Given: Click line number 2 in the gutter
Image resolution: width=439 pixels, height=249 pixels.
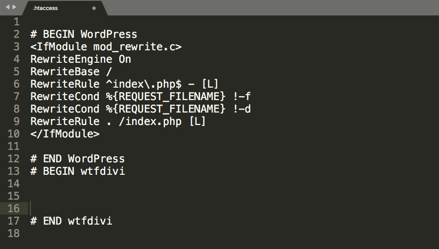Looking at the screenshot, I should (16, 34).
